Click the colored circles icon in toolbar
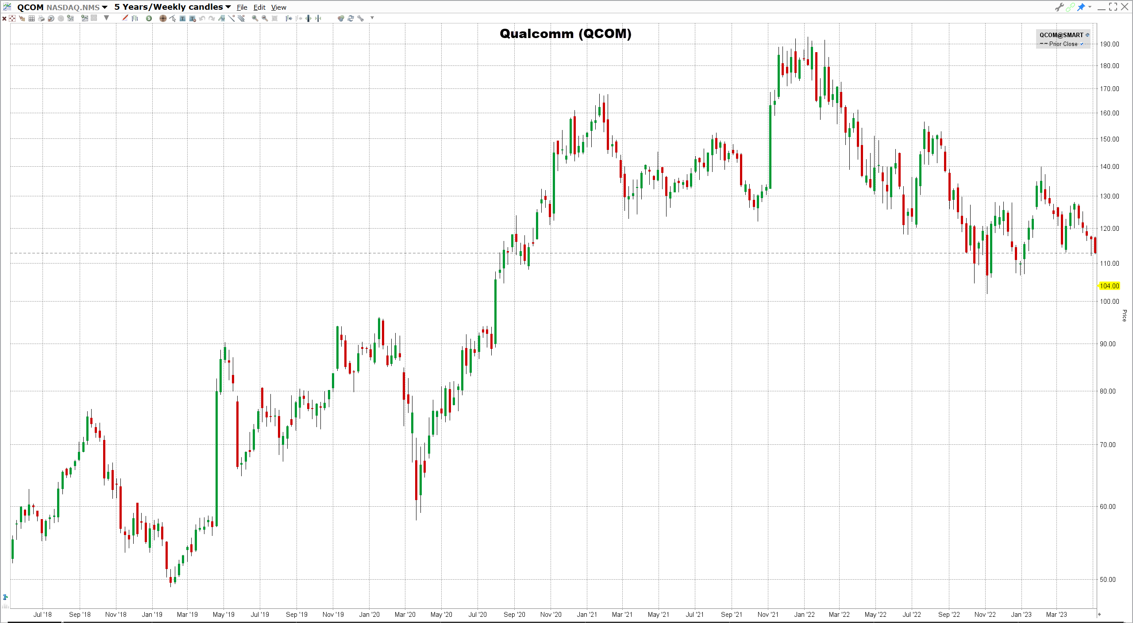The image size is (1133, 623). point(340,18)
